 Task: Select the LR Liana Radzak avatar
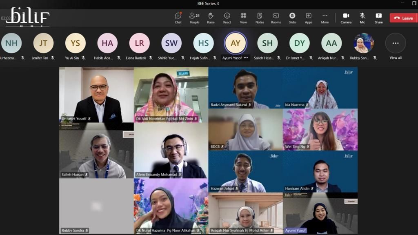click(x=139, y=43)
